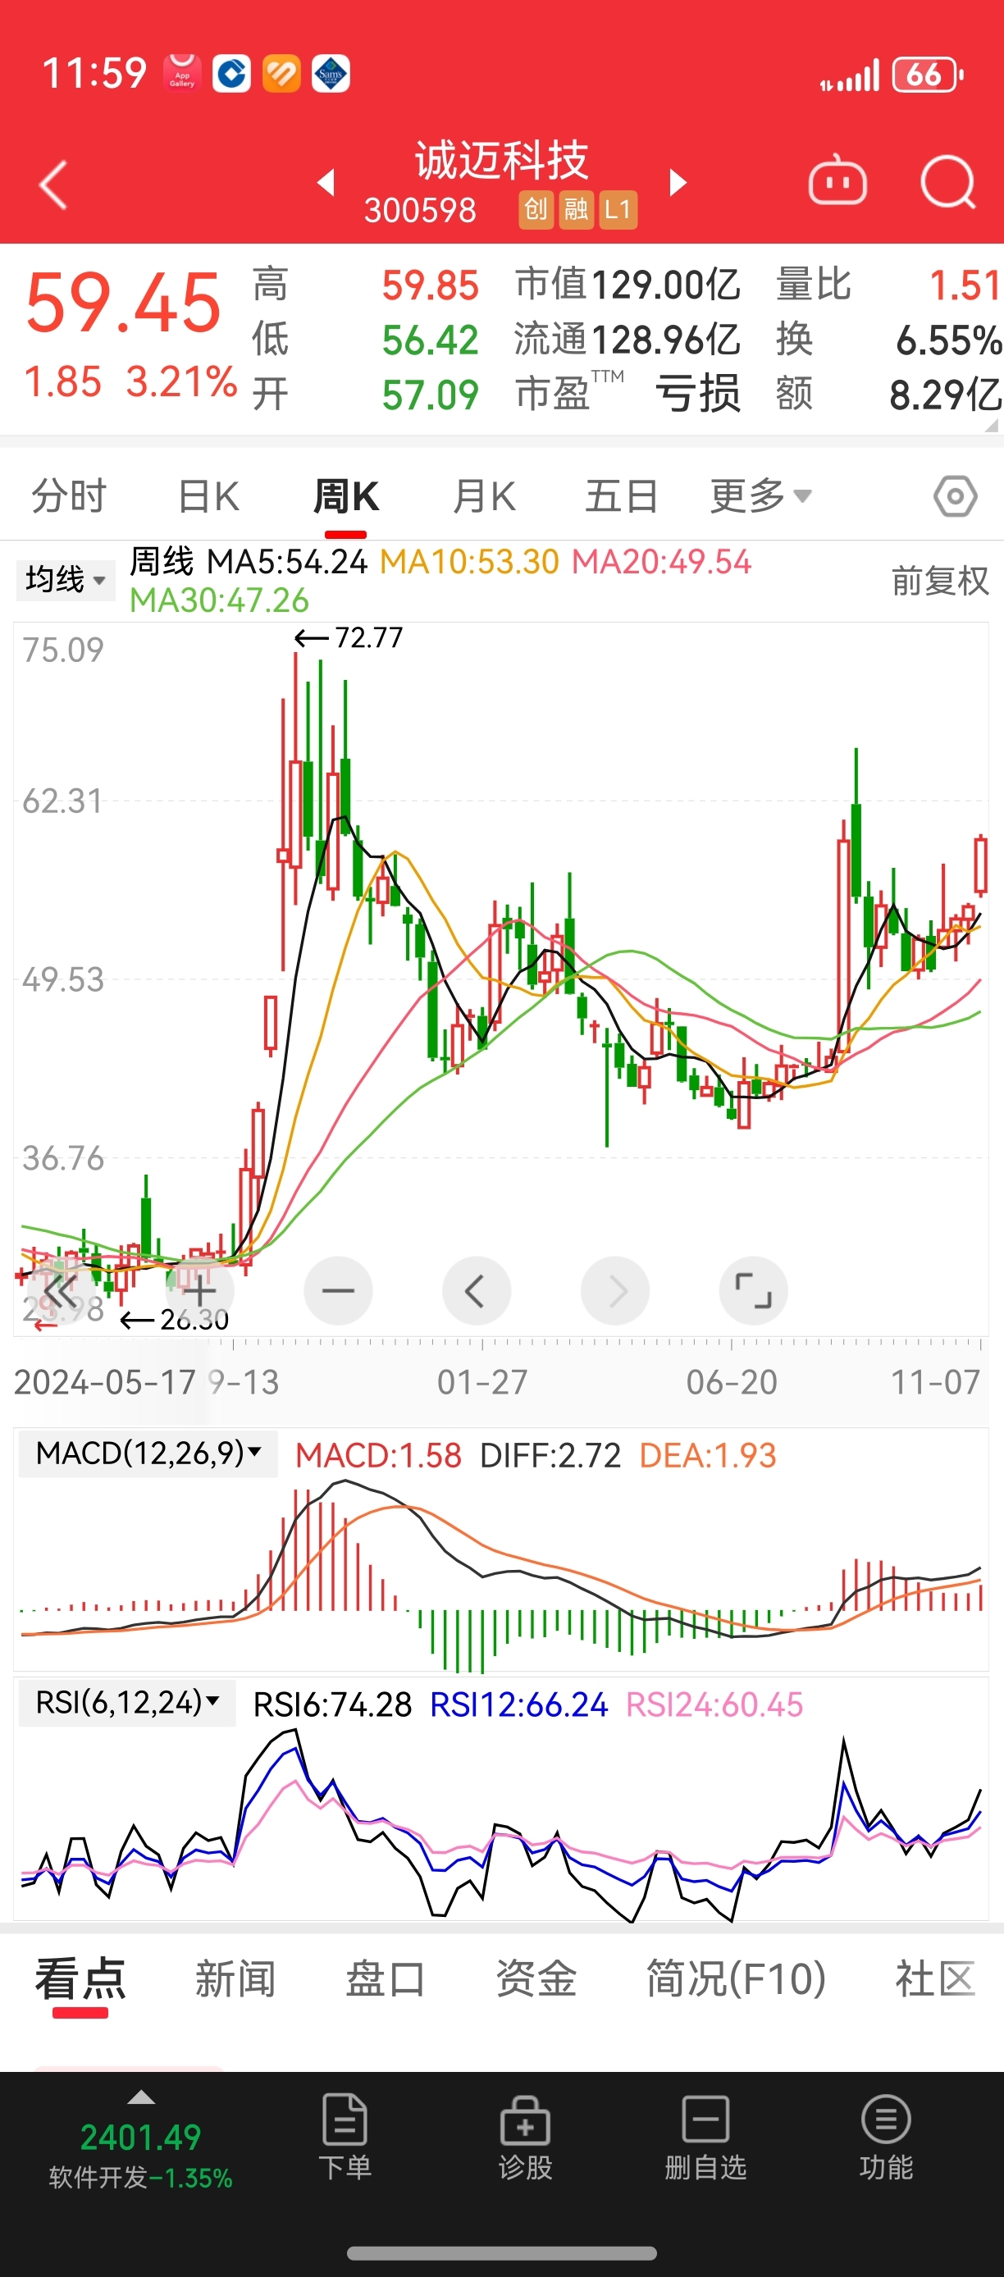Open the 资金 tab

536,1978
